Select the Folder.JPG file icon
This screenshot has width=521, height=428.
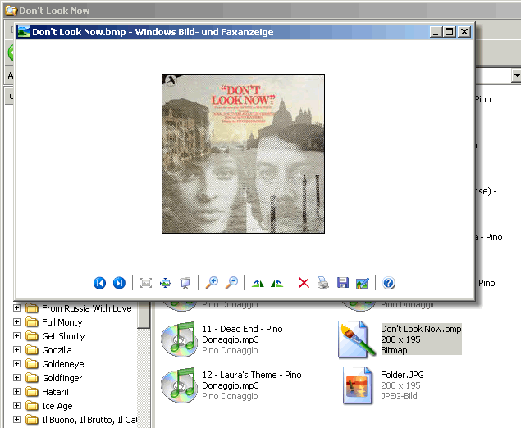pos(358,385)
